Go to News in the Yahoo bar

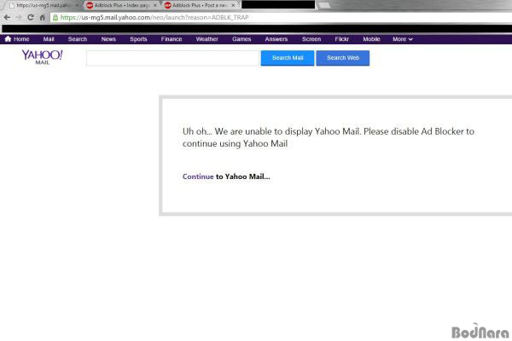108,39
